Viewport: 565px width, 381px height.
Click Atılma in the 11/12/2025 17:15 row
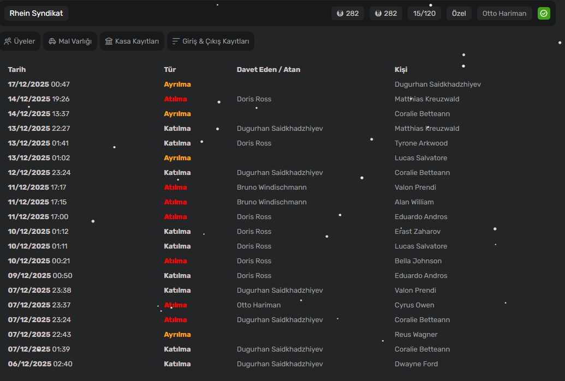(x=175, y=202)
